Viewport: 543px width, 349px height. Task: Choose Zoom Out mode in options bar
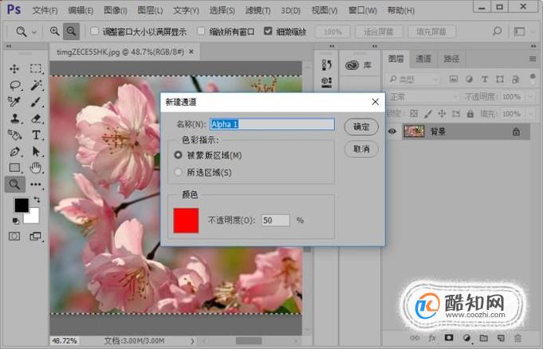point(71,31)
